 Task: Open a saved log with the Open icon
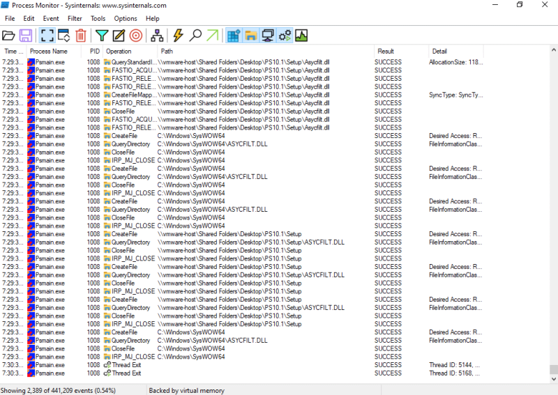pyautogui.click(x=8, y=36)
